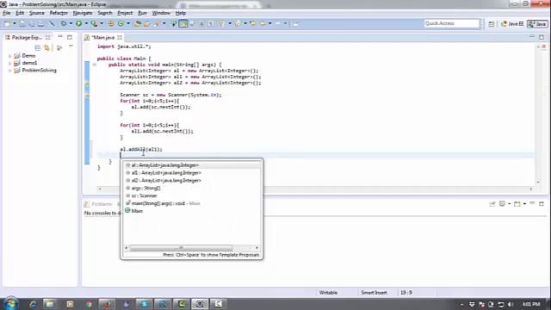Click the New file toolbar icon
The width and height of the screenshot is (551, 310).
8,23
